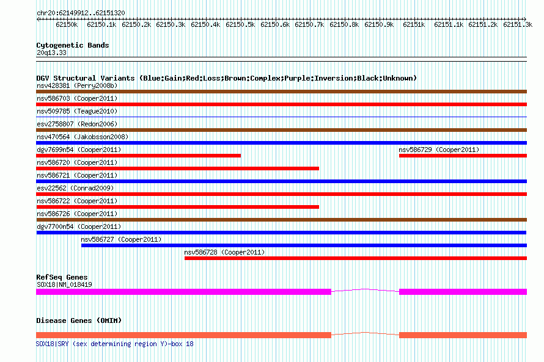
Task: Select the nsv586729 (Cooper2011) label
Action: click(x=439, y=150)
